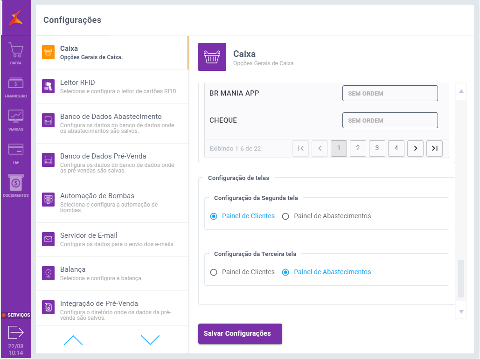
Task: Select Painel de Clientes for Terceira tela
Action: [x=214, y=272]
